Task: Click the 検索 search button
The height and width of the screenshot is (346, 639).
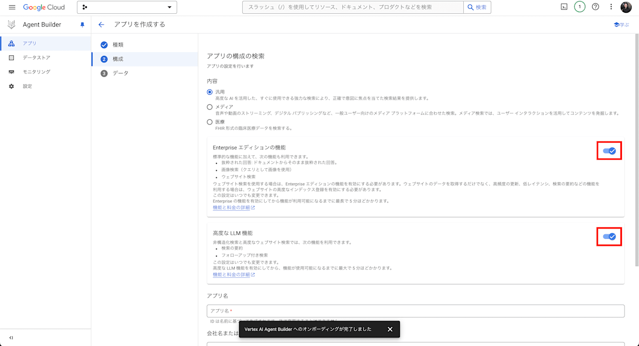Action: click(x=477, y=7)
